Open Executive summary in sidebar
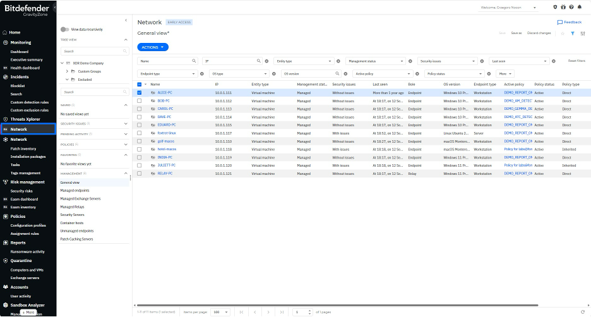Viewport: 591px width, 317px height. click(x=27, y=59)
